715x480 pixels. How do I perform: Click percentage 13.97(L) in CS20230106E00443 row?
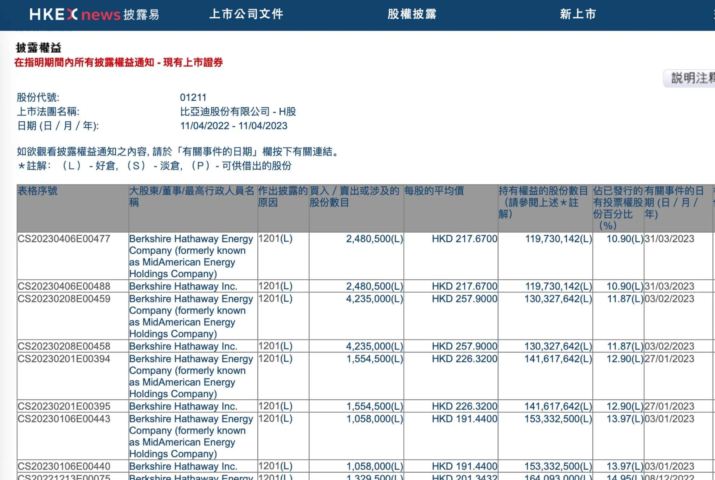(x=625, y=419)
